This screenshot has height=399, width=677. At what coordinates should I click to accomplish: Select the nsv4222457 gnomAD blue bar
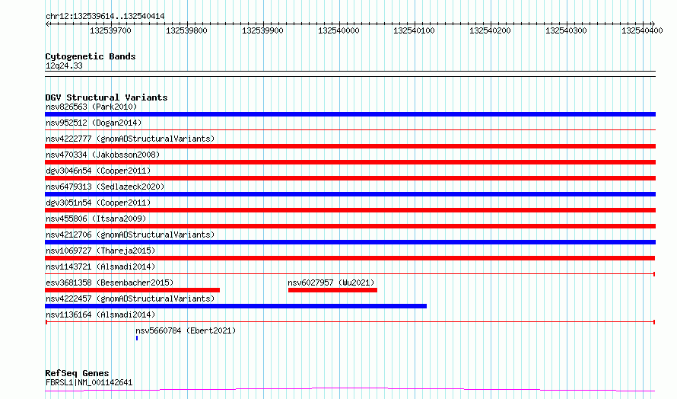tap(236, 306)
